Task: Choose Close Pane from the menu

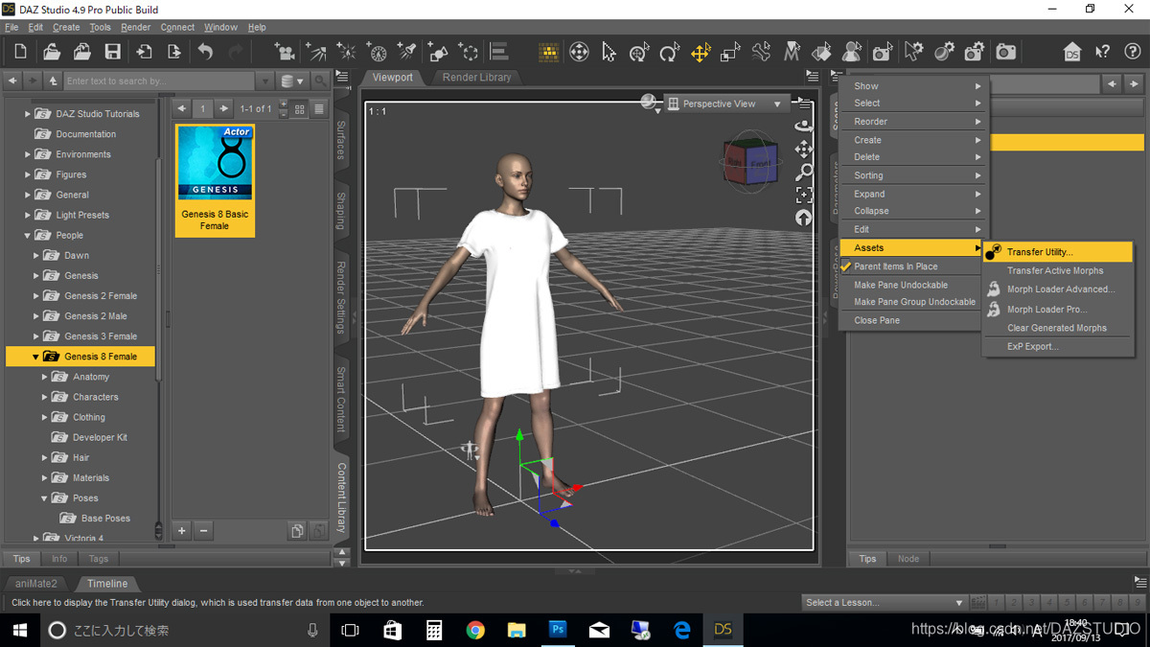Action: coord(877,320)
